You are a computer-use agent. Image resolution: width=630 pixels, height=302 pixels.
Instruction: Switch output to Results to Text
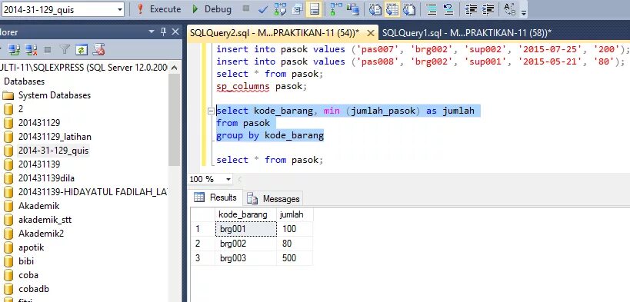coord(375,9)
